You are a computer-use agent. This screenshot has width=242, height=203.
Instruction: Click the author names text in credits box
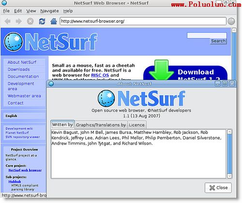[x=136, y=138]
